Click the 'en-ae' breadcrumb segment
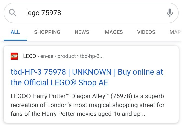This screenshot has width=182, height=125. 47,56
